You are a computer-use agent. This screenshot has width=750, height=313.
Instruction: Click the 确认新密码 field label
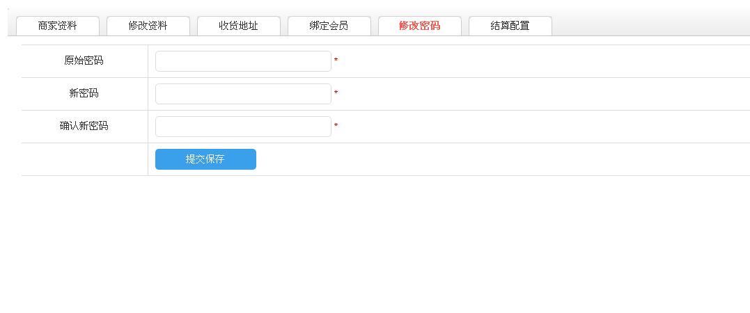84,126
